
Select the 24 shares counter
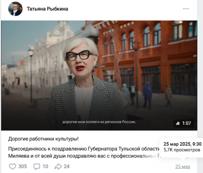pyautogui.click(x=67, y=166)
